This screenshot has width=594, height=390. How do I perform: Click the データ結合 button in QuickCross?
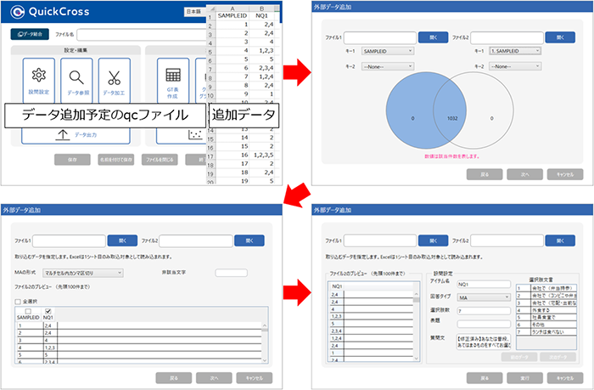[x=30, y=34]
